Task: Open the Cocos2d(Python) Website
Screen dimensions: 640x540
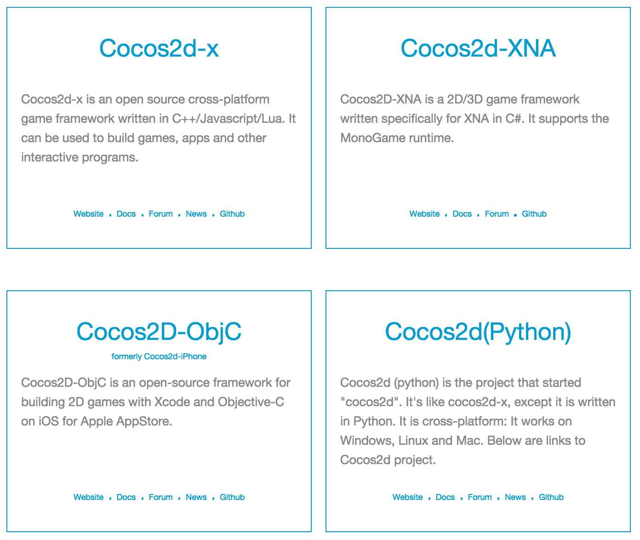Action: (x=407, y=497)
